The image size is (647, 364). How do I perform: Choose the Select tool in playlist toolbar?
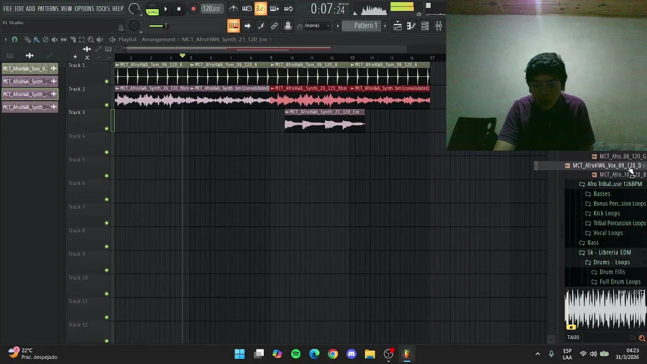click(x=82, y=39)
